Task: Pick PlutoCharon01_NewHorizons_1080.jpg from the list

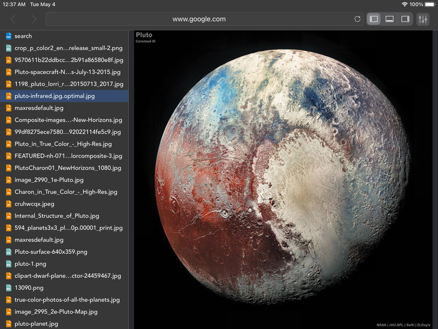Action: pos(68,168)
